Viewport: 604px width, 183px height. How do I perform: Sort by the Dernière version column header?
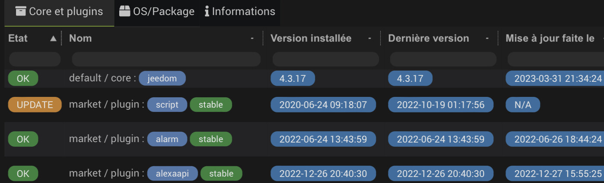pos(428,38)
